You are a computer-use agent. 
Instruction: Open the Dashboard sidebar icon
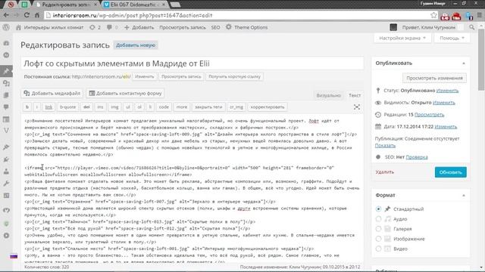[6, 43]
